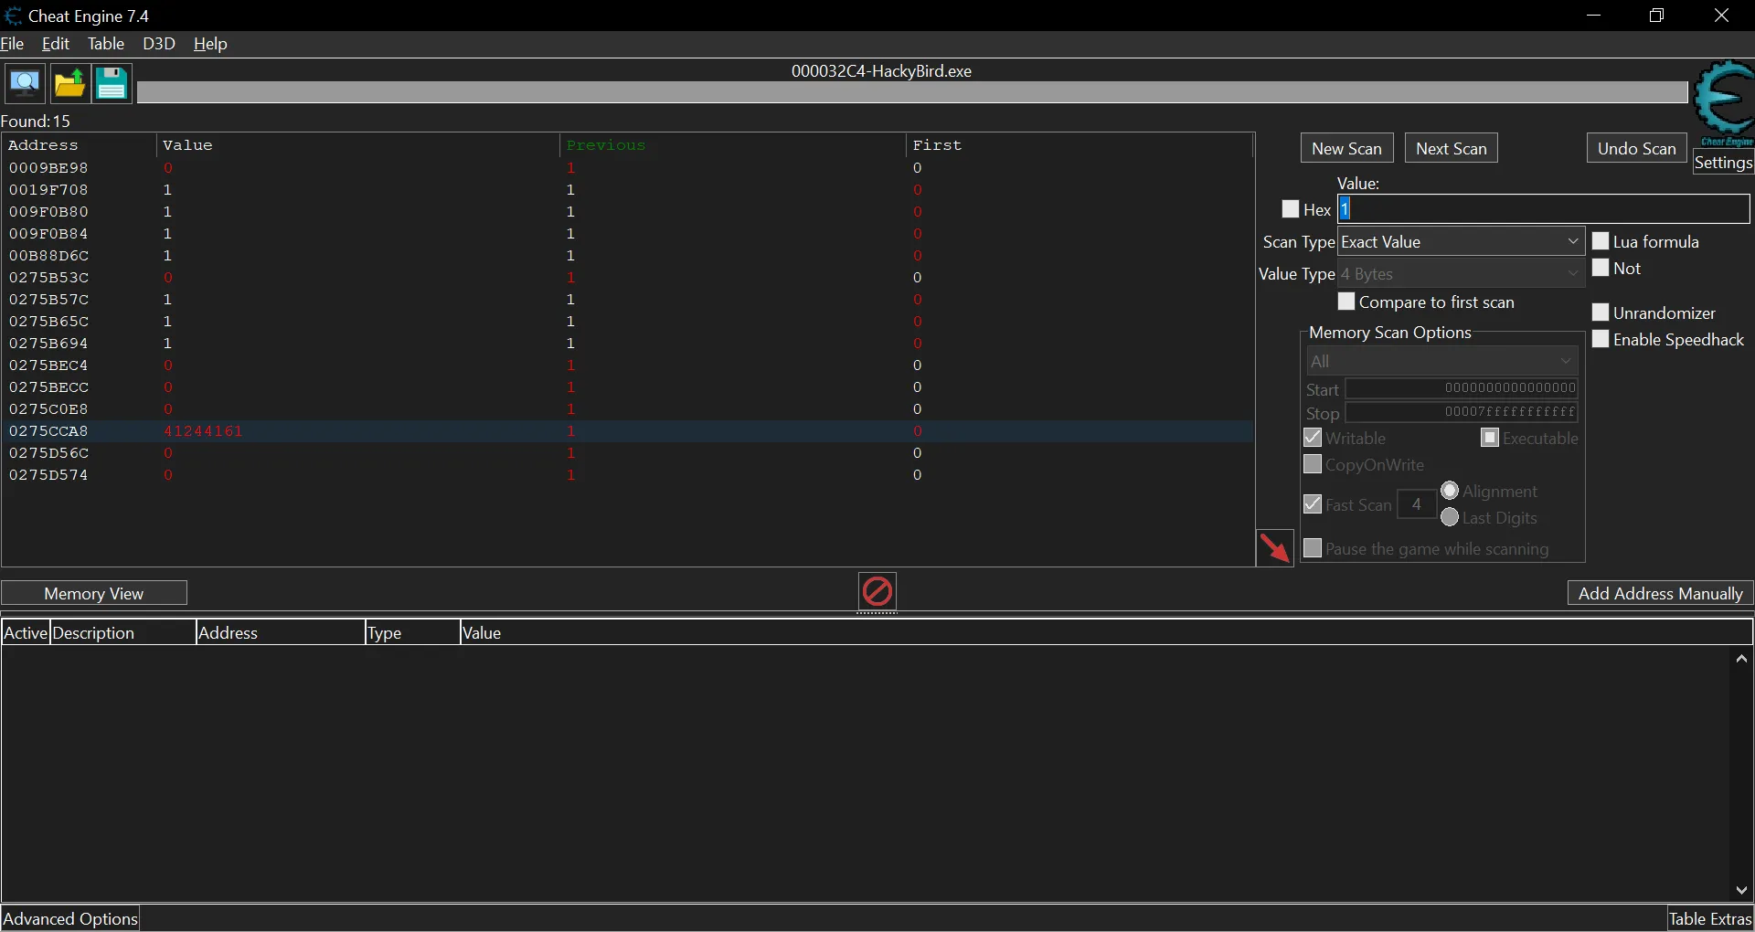Screen dimensions: 1755x932
Task: Click the red arrow add-to-address-list icon
Action: point(1275,547)
